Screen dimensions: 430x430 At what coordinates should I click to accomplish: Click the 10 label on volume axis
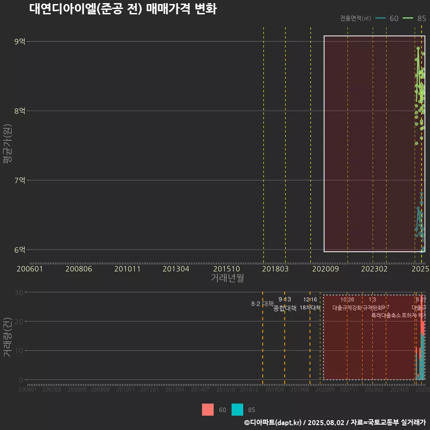click(19, 350)
